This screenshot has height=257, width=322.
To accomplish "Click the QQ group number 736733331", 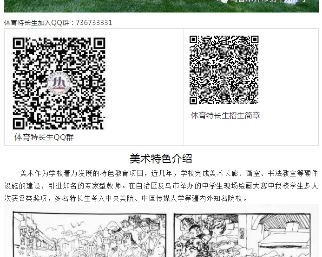I will point(94,23).
